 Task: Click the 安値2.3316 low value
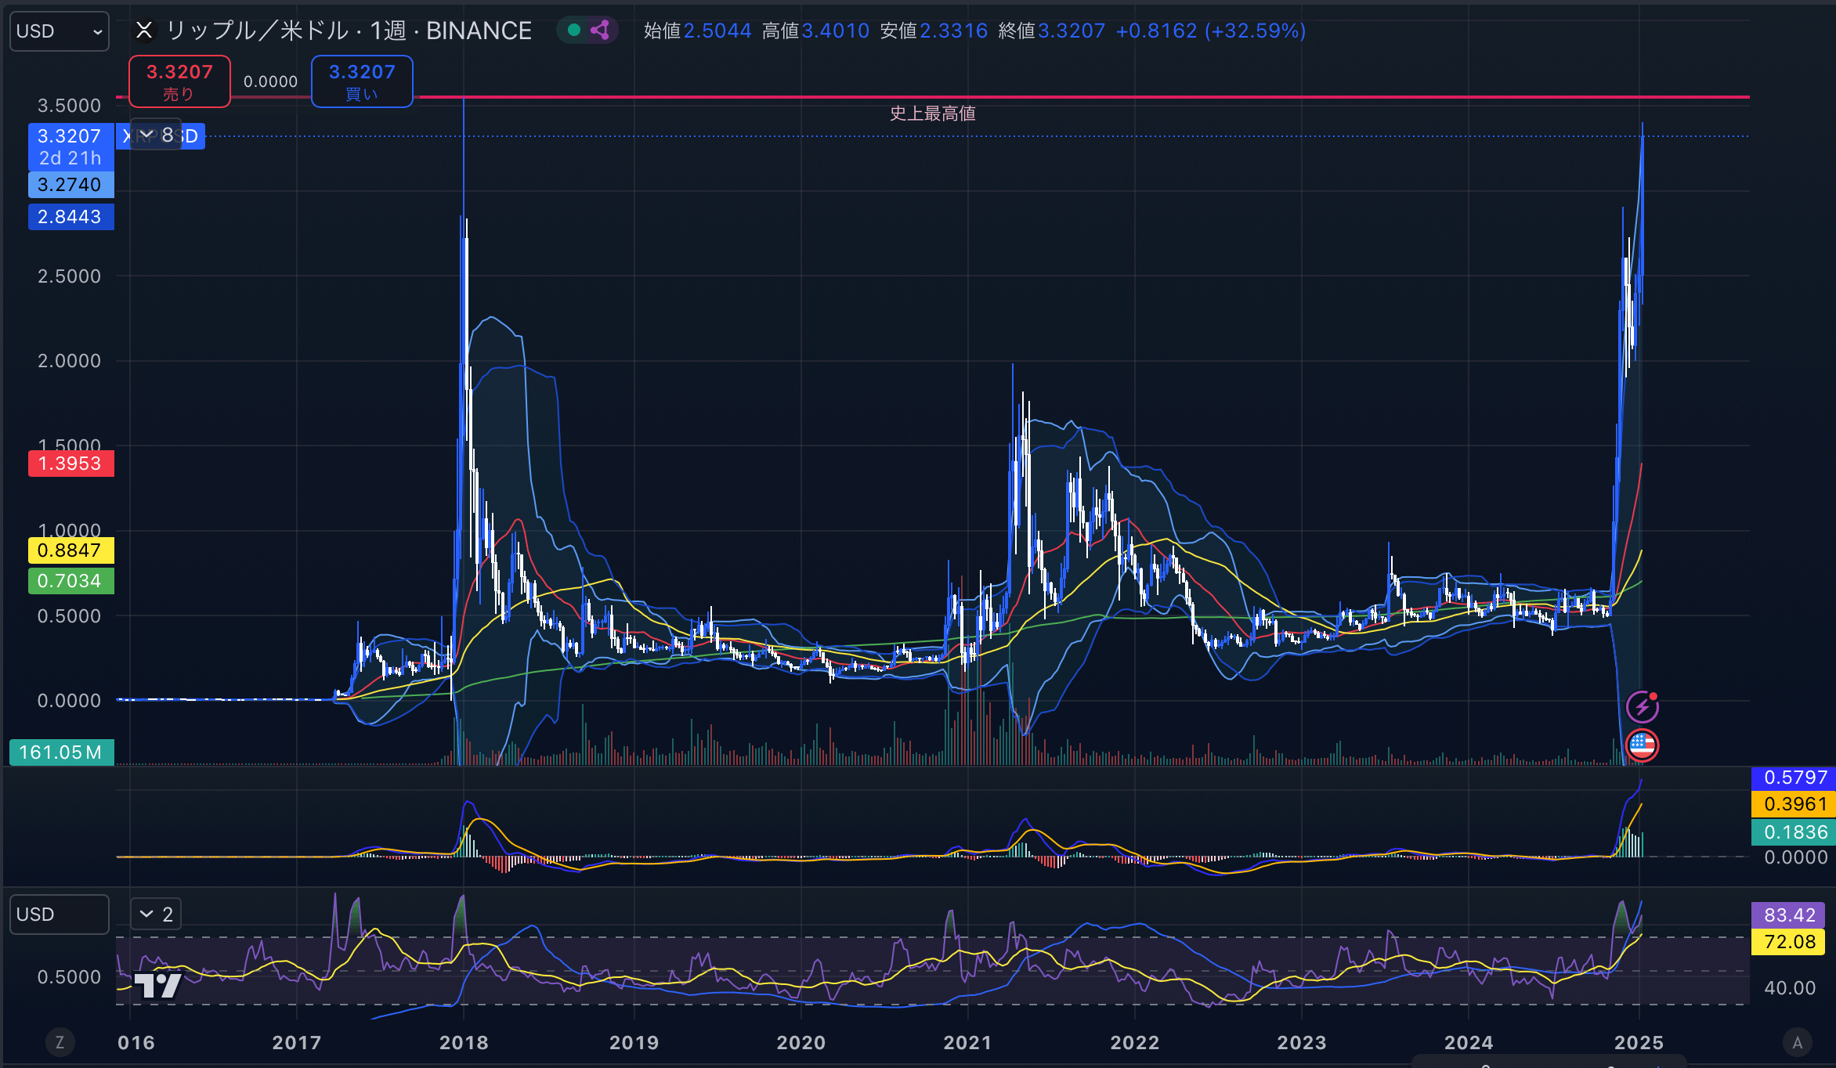[934, 31]
